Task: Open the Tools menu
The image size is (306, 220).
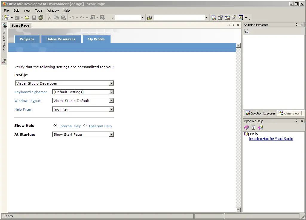Action: [x=39, y=10]
